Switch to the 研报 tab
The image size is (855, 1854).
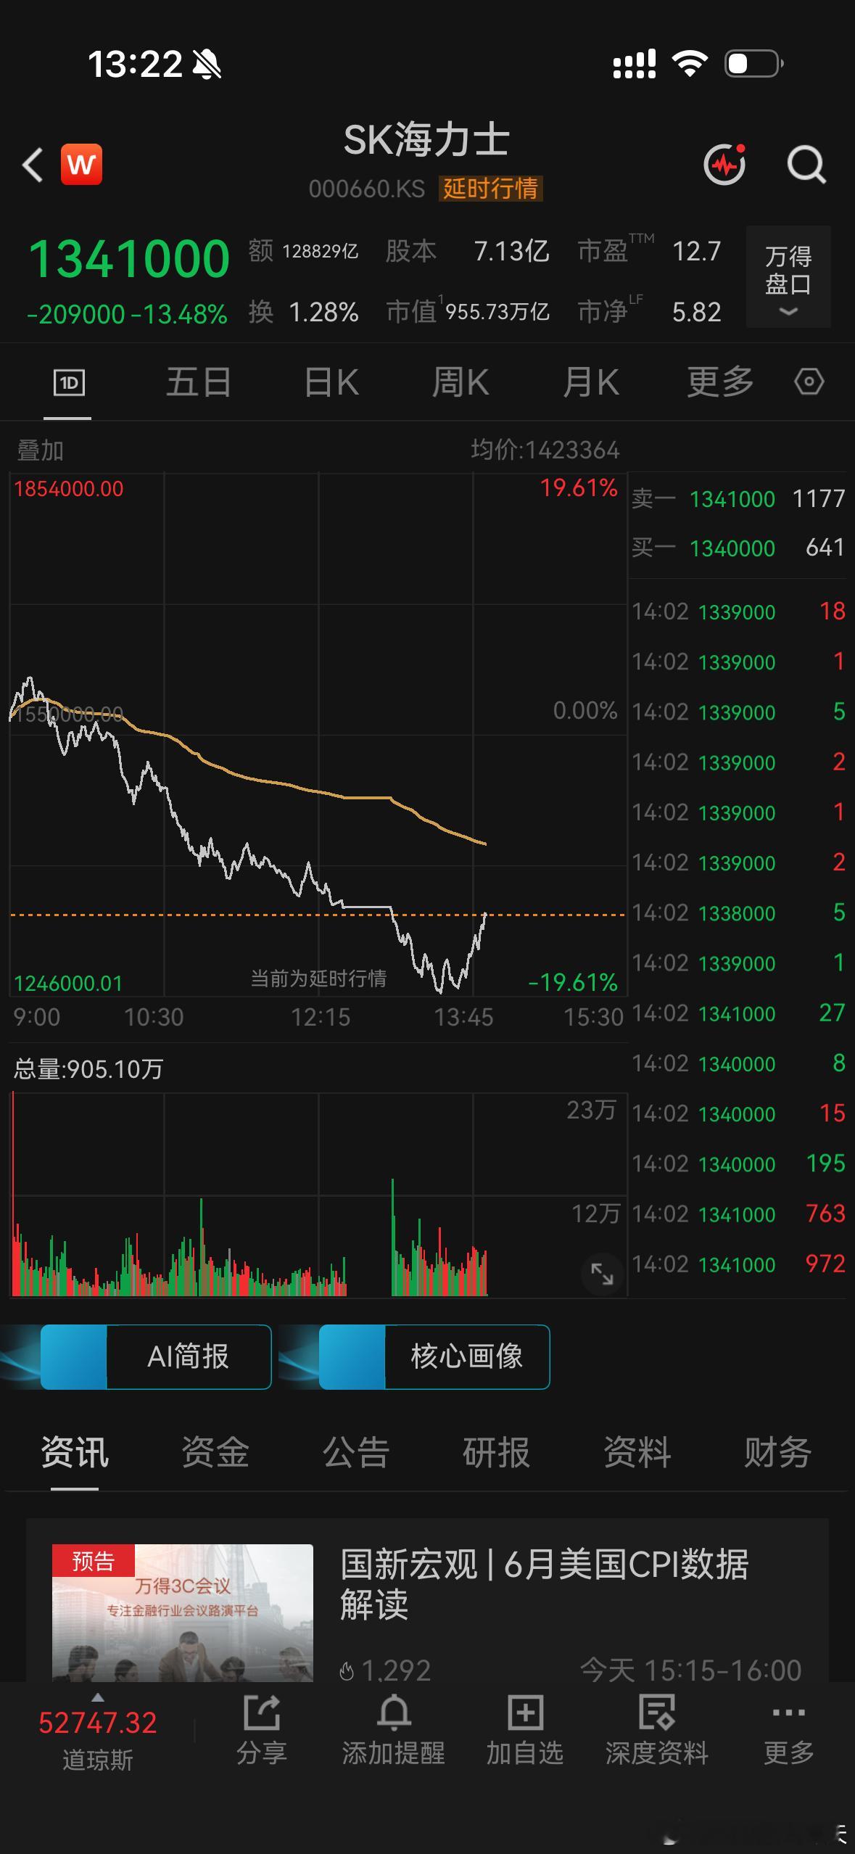coord(497,1452)
